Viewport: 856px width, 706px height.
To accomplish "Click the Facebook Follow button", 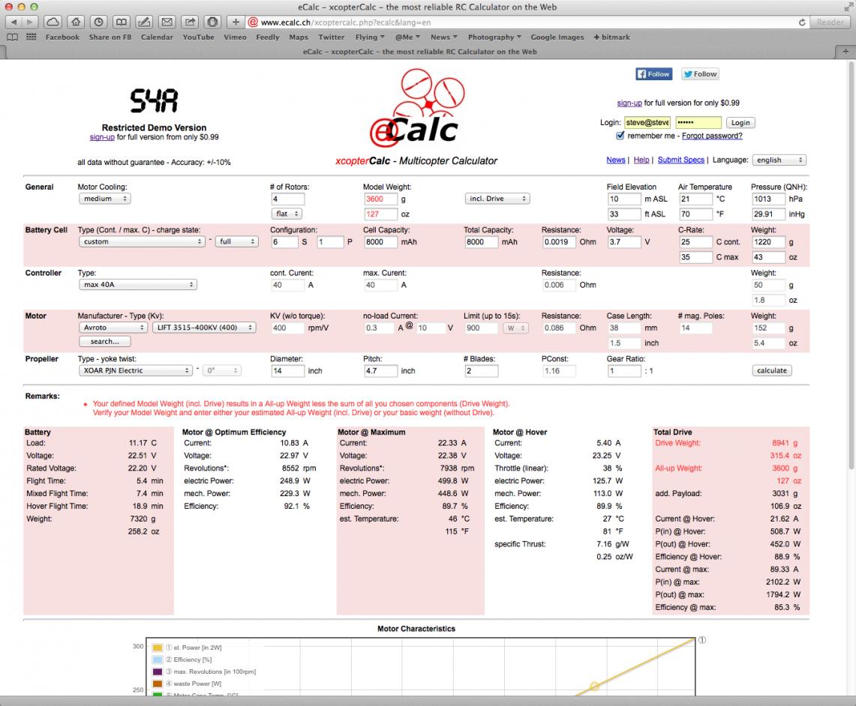I will pos(653,74).
